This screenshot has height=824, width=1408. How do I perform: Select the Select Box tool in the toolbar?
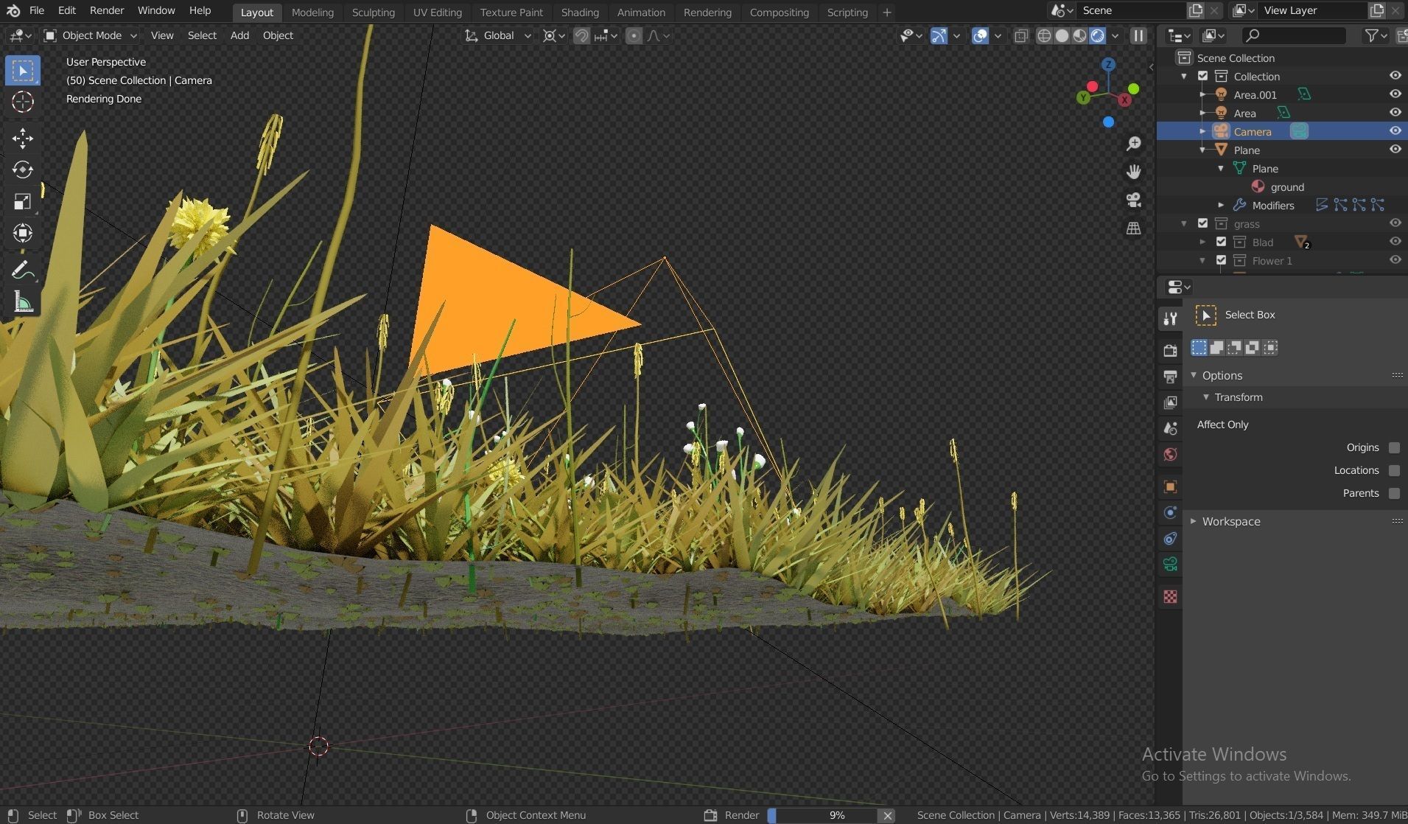[x=23, y=71]
